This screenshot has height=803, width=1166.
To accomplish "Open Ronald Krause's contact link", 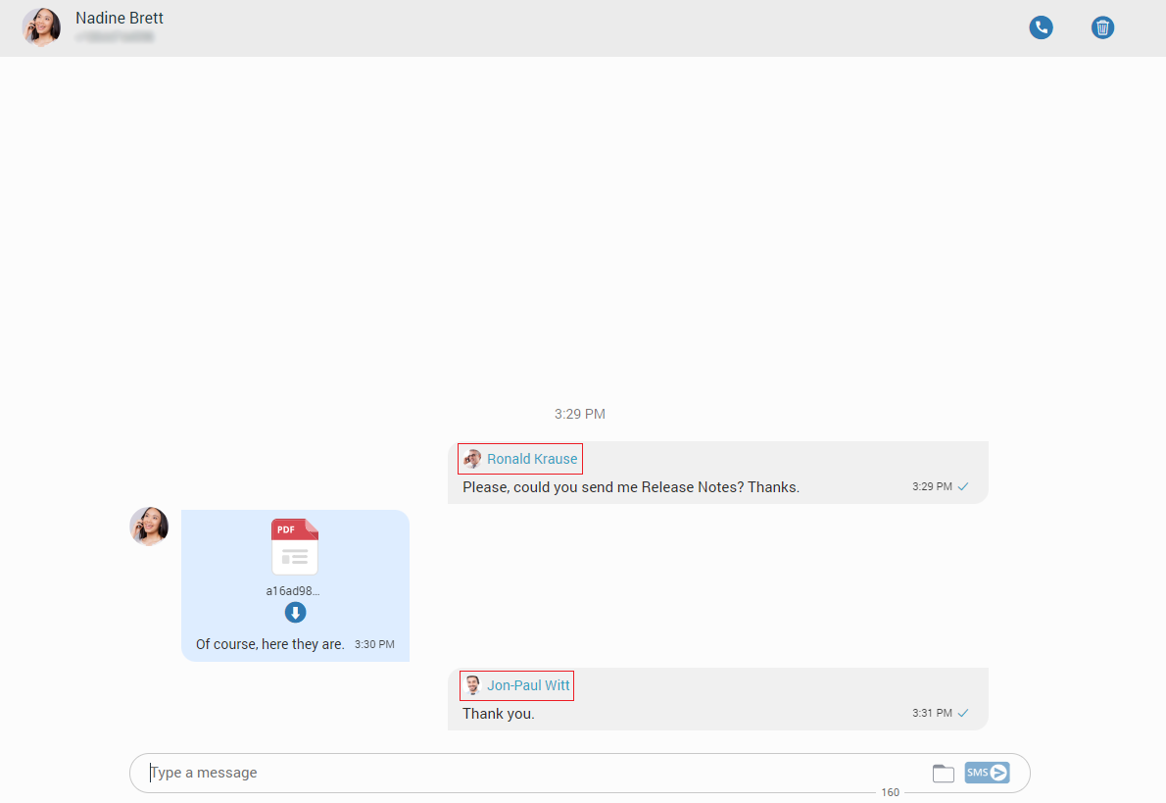I will (x=532, y=458).
